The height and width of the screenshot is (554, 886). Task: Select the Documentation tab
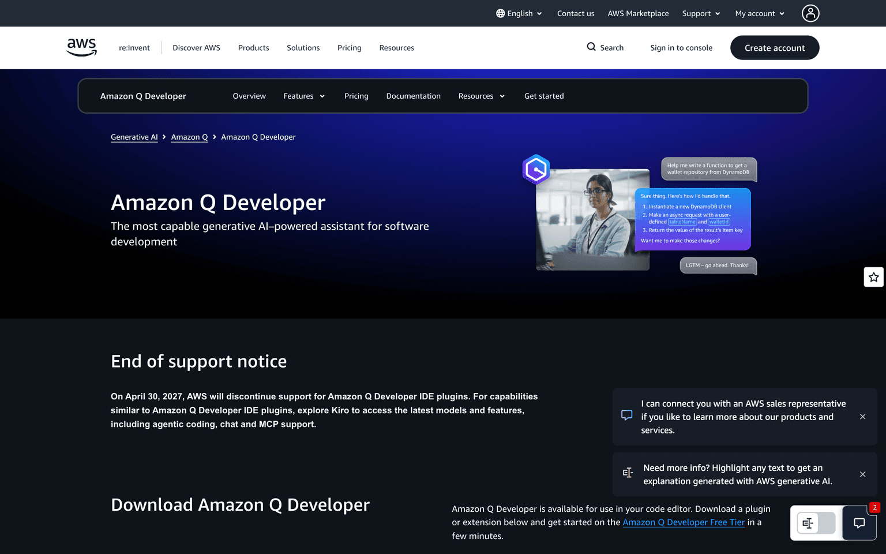tap(413, 96)
